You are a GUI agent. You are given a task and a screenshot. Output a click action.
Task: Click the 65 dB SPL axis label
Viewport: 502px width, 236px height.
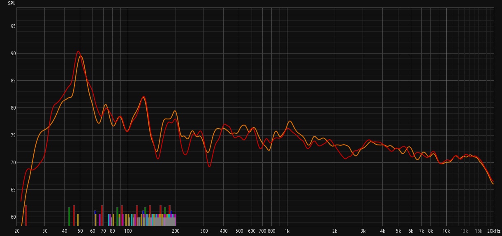13,190
